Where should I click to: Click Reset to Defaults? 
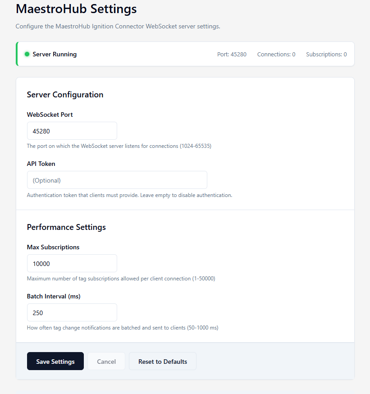coord(163,361)
